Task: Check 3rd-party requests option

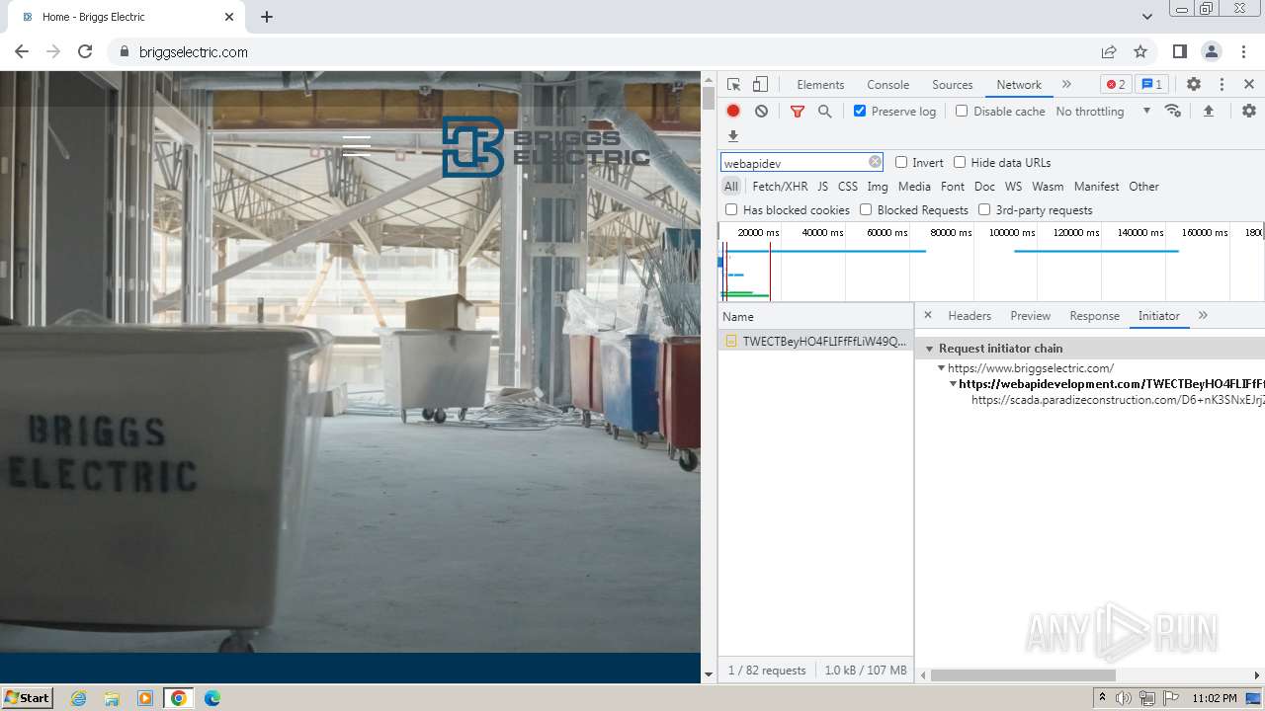Action: point(984,209)
